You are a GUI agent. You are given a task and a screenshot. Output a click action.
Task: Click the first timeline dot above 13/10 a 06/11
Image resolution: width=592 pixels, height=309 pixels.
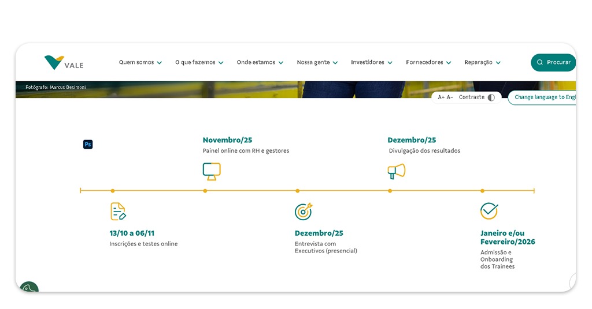pos(113,190)
